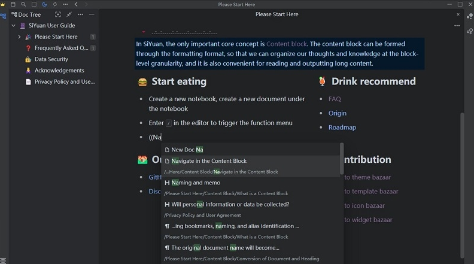Go forward with the right arrow
This screenshot has height=264, width=474.
pos(86,4)
